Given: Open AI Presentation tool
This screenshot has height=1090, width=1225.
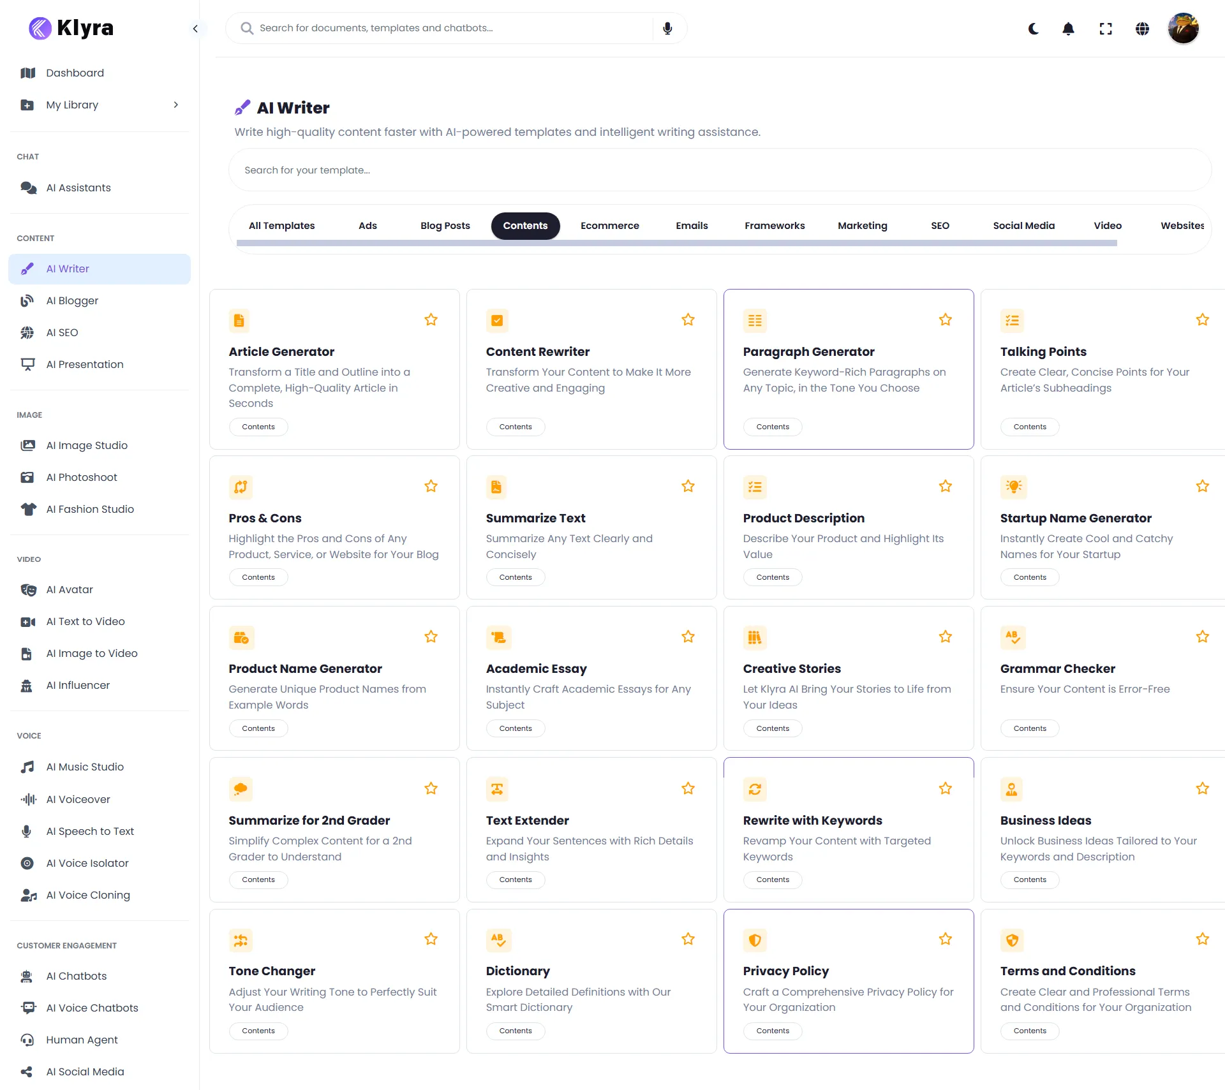Looking at the screenshot, I should (100, 364).
